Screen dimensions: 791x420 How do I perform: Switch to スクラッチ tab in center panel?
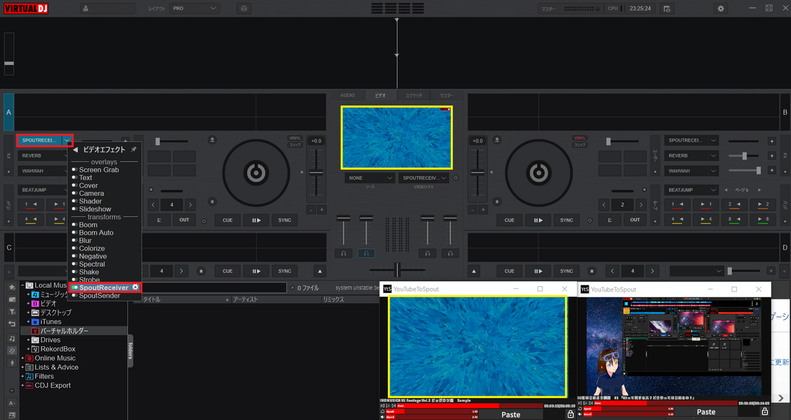point(414,96)
